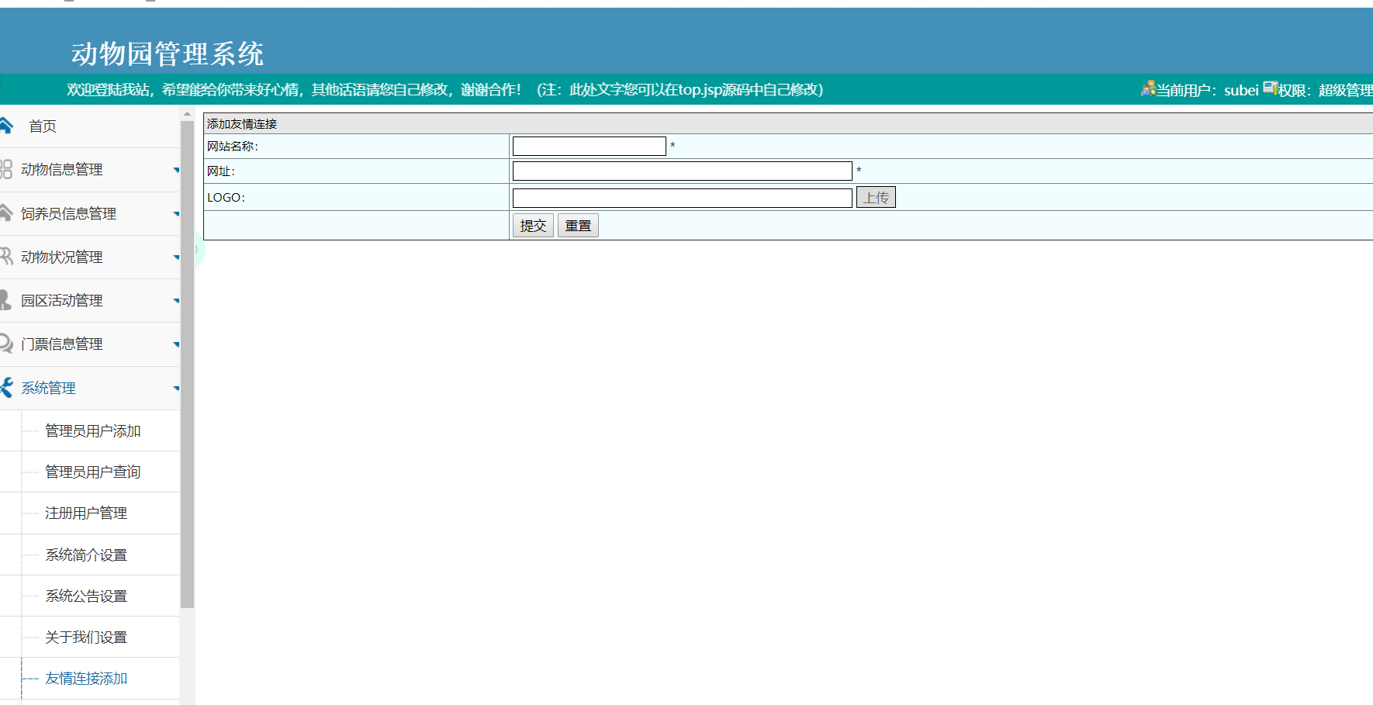This screenshot has height=705, width=1373.
Task: Open the 动物信息管理 menu
Action: coord(61,169)
